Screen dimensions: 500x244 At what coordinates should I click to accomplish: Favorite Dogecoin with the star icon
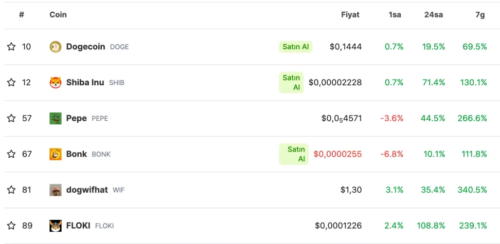pos(11,47)
